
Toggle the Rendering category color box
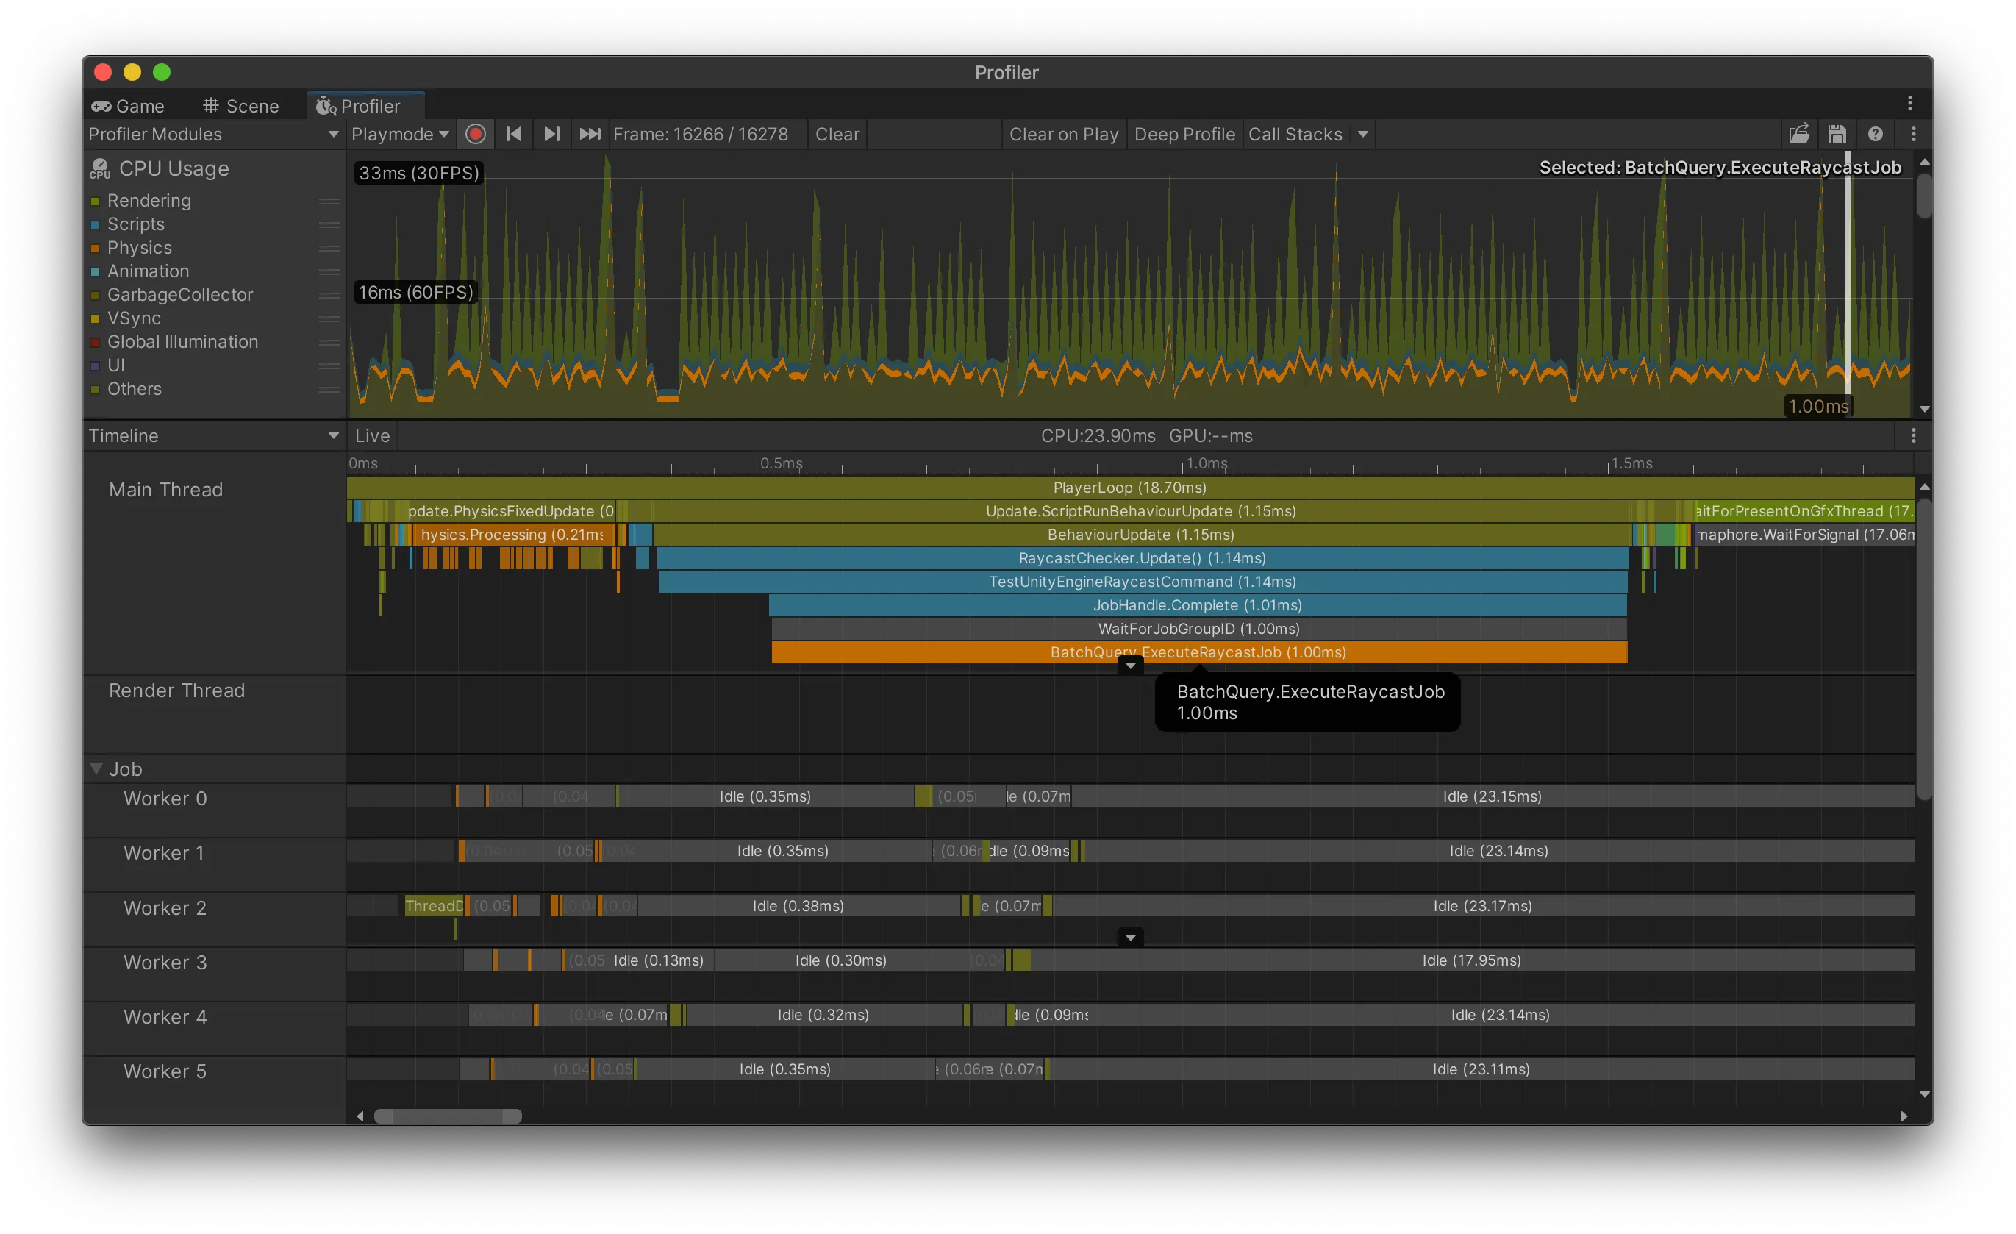pyautogui.click(x=95, y=201)
